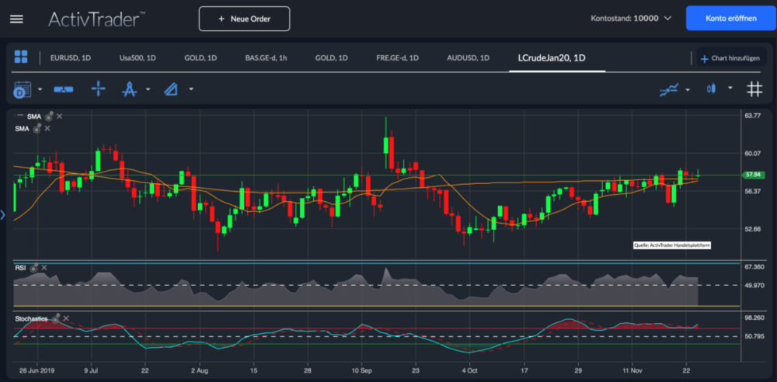Click the Quelle: ActivTrader Handelsplattform label
The image size is (777, 382).
pyautogui.click(x=672, y=245)
